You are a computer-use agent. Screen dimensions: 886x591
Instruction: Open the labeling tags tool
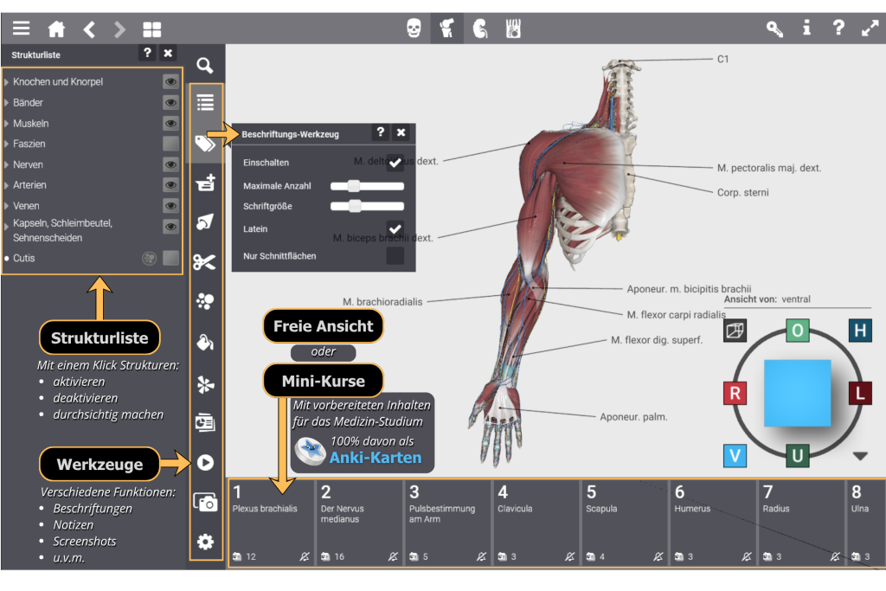205,143
